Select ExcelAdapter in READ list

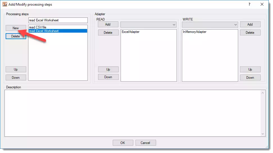[x=130, y=32]
